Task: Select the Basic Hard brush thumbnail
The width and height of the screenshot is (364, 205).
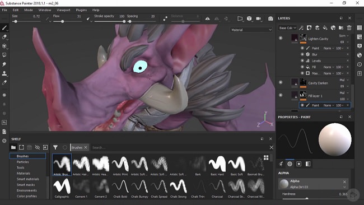Action: 217,165
